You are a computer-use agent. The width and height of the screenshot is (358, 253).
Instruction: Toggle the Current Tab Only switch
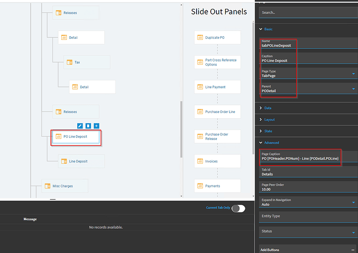[x=238, y=208]
